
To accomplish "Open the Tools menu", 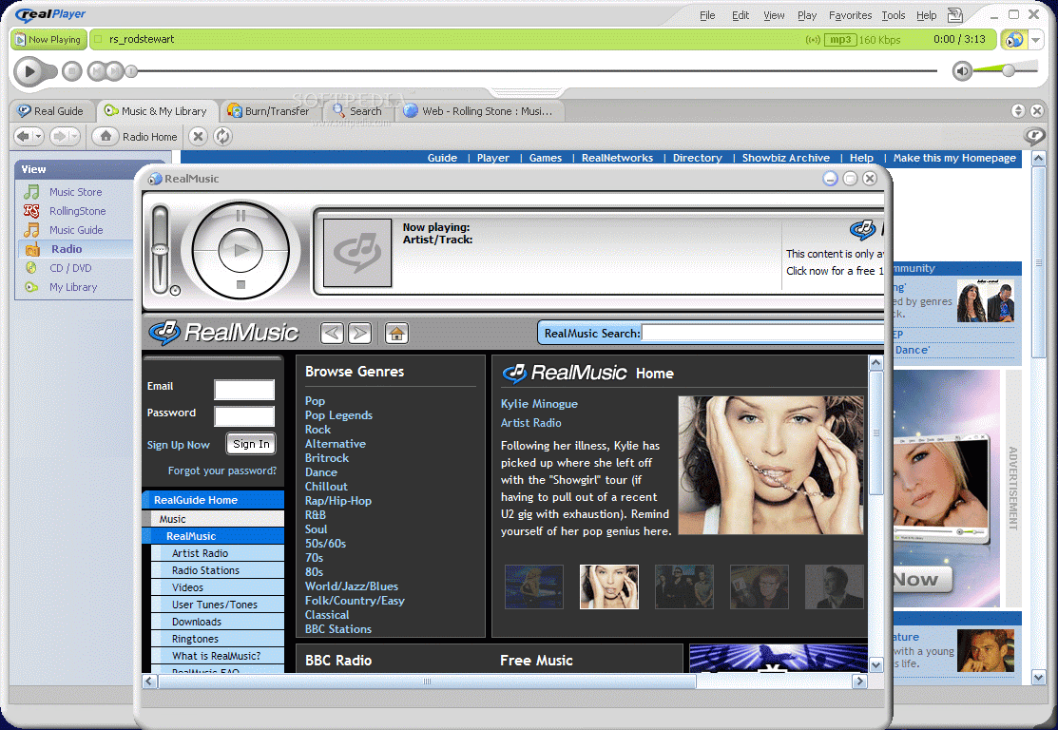I will point(894,15).
